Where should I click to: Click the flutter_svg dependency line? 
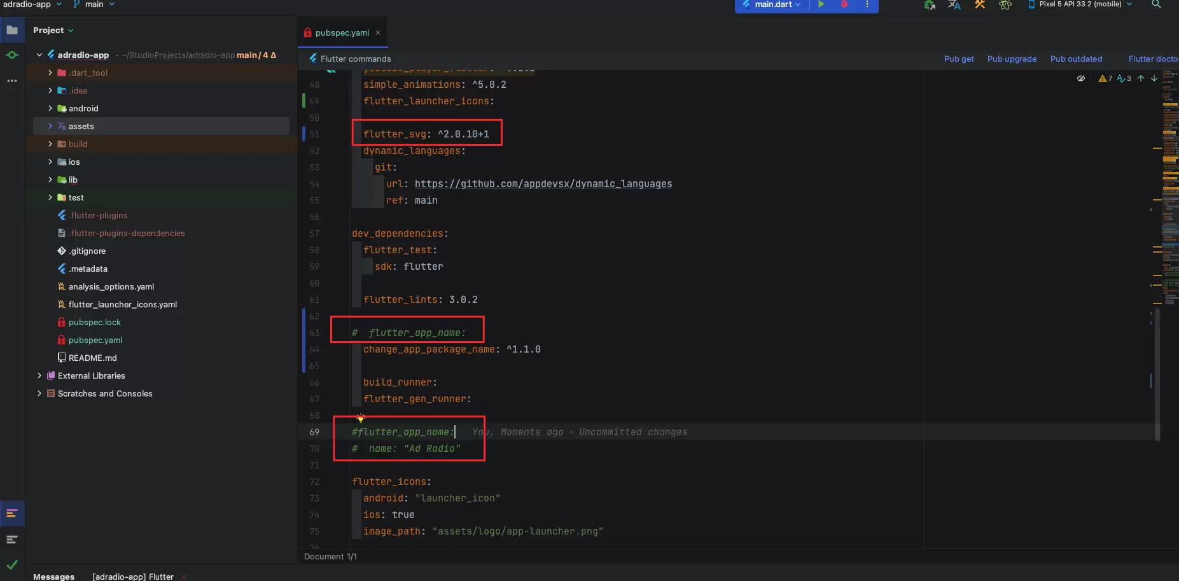[426, 134]
